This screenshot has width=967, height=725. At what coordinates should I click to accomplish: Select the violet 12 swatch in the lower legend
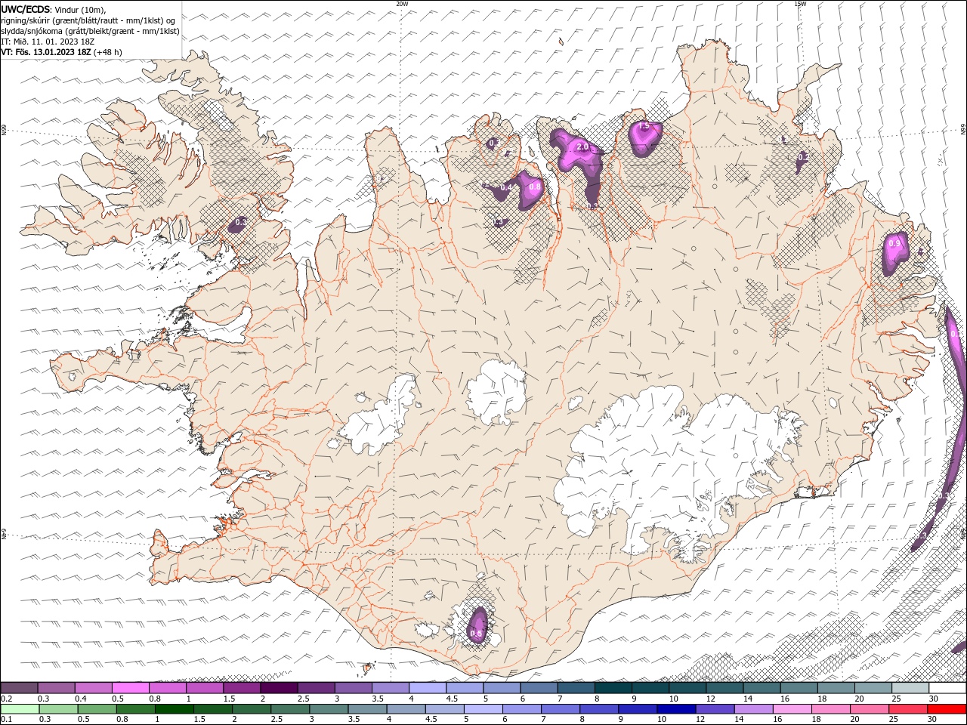[x=714, y=709]
